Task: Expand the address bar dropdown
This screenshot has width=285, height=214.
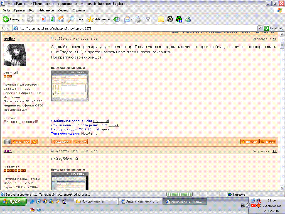Action: point(260,28)
